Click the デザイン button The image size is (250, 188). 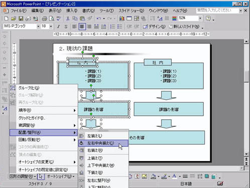click(x=154, y=27)
